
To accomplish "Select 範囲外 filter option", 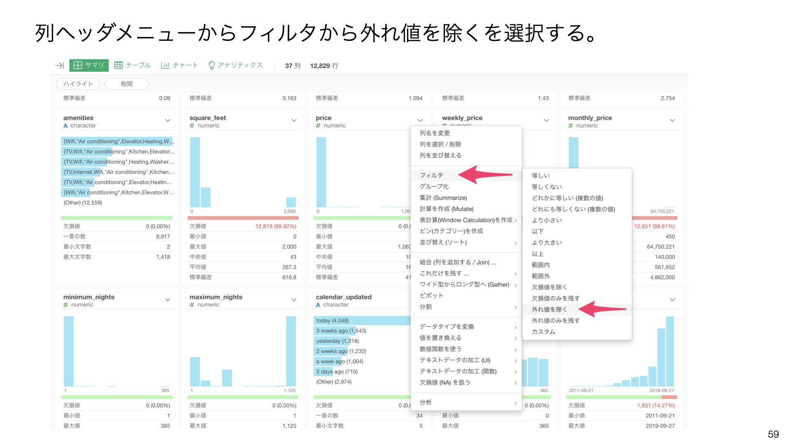I will (x=577, y=276).
